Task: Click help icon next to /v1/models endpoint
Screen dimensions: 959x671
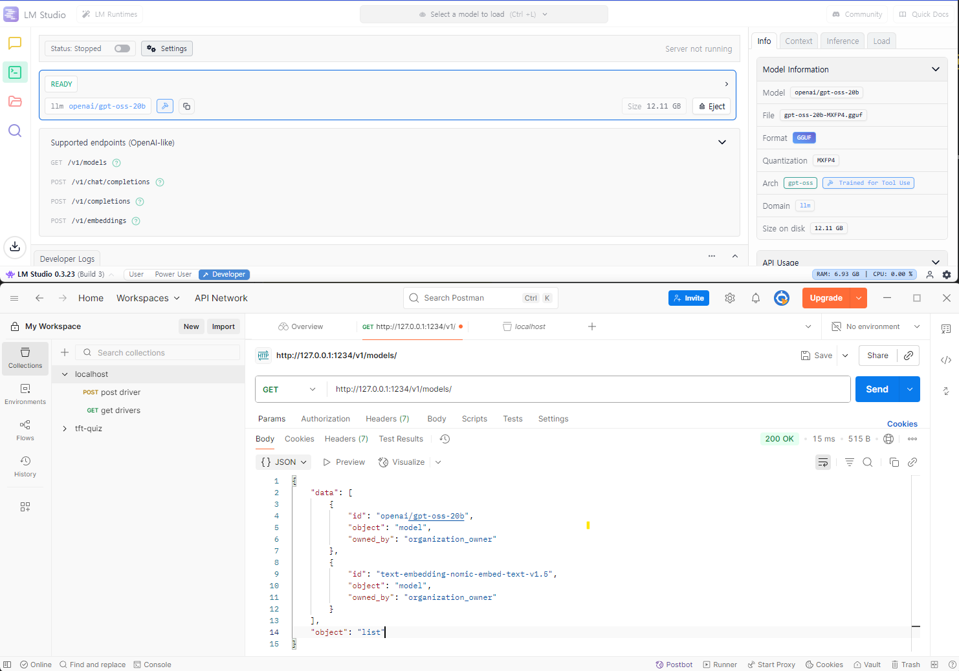Action: pos(116,163)
